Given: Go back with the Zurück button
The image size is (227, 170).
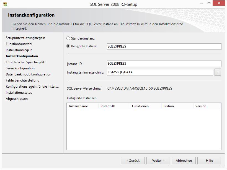Looking at the screenshot, I should coord(133,161).
